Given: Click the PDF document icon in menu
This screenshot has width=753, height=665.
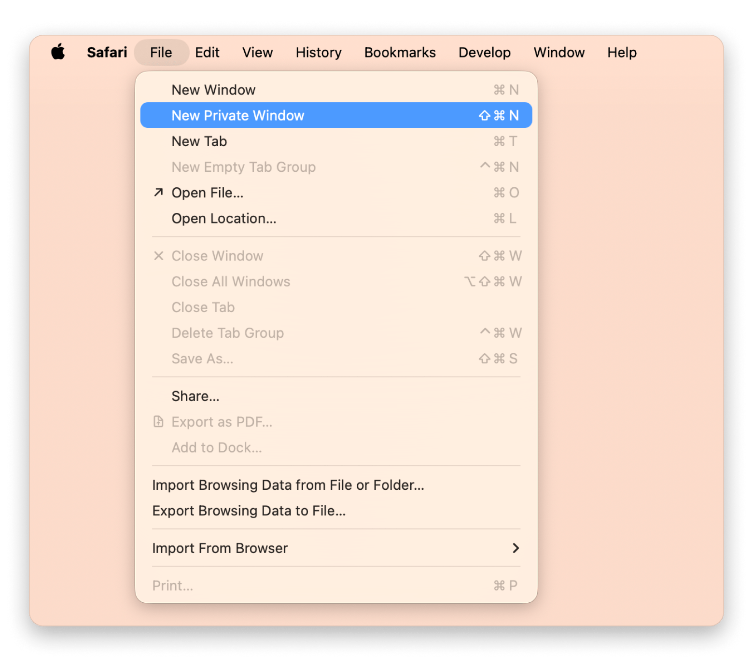Looking at the screenshot, I should (x=158, y=422).
